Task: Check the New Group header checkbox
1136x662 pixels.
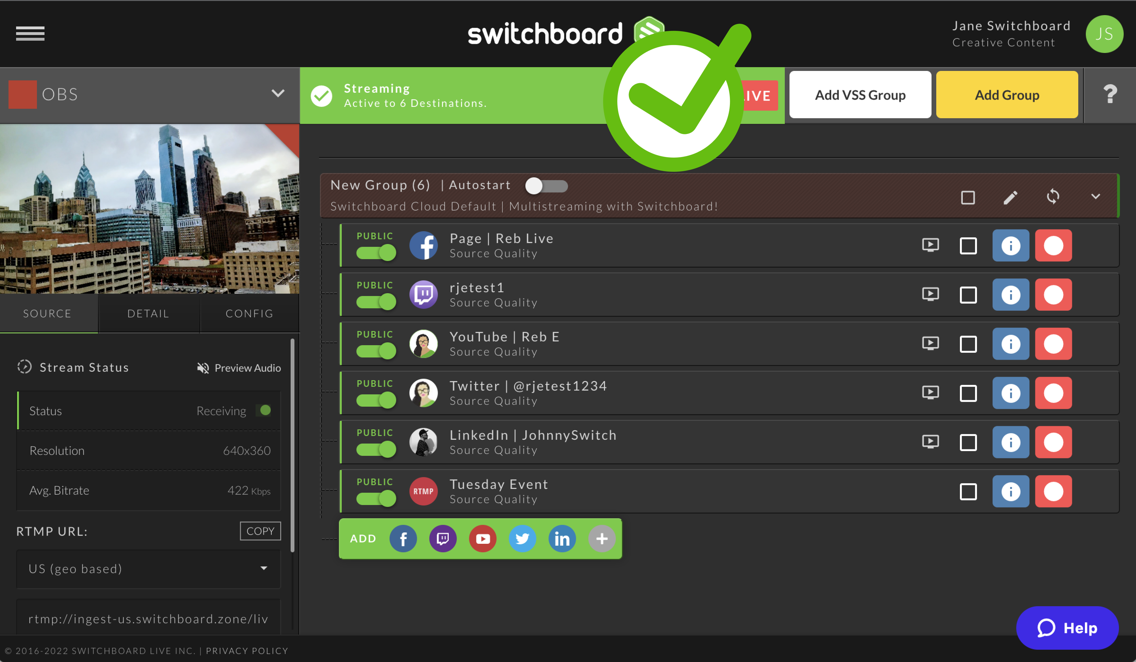Action: tap(967, 197)
